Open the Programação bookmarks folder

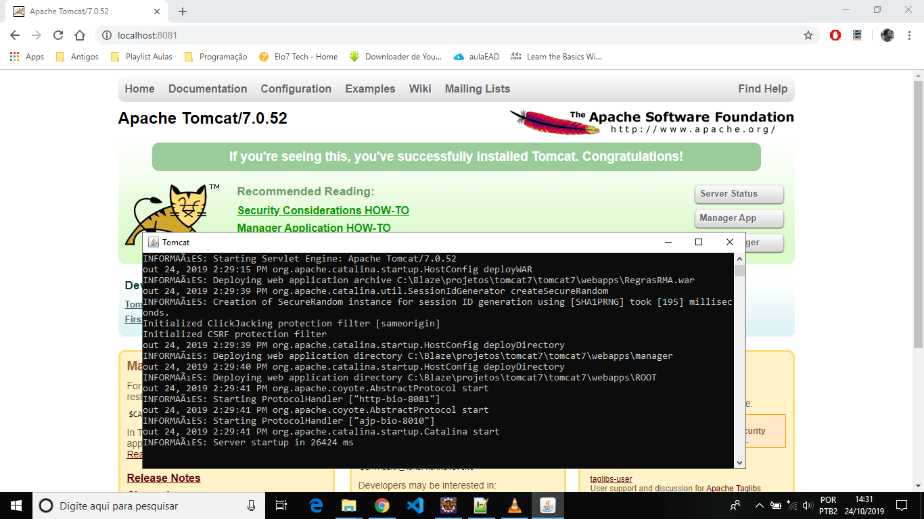224,57
